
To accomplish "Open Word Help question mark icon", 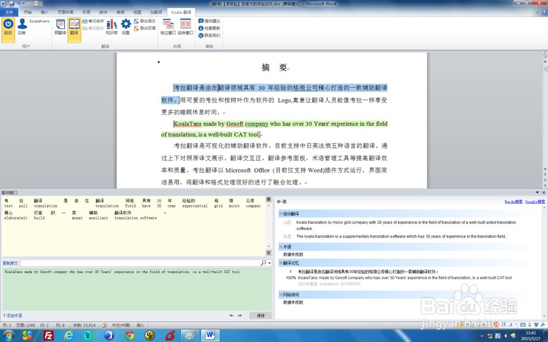I will pyautogui.click(x=544, y=12).
